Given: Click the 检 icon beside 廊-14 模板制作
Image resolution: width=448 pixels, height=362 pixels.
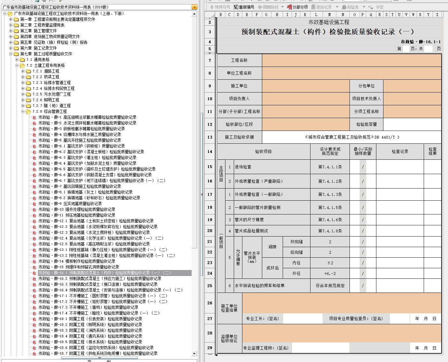Looking at the screenshot, I should 35,261.
